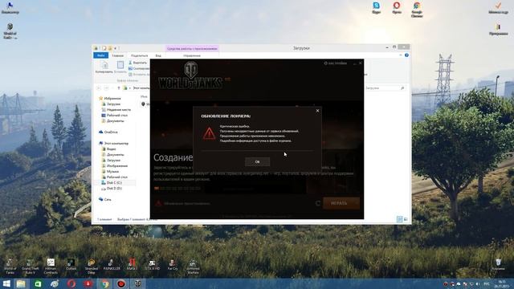Open Armored Warfare desktop shortcut
This screenshot has width=514, height=289.
click(x=193, y=267)
